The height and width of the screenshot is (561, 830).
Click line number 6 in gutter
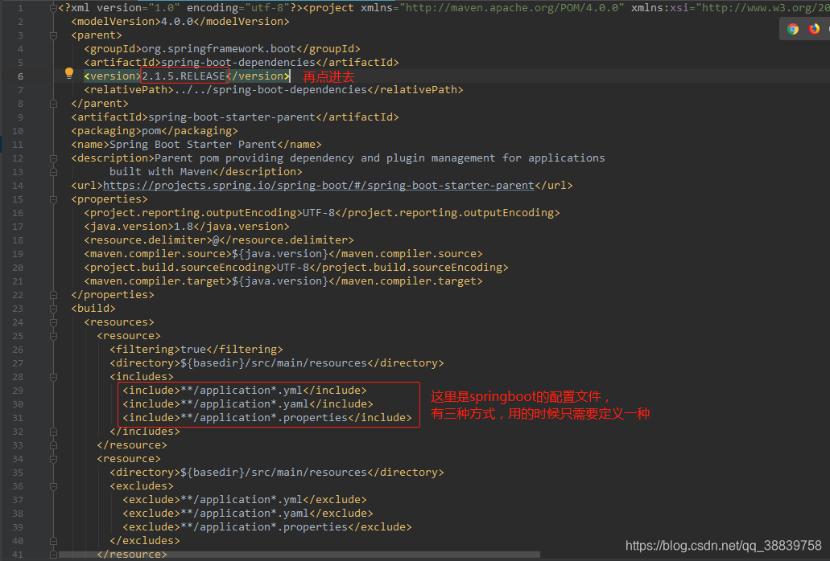coord(20,76)
